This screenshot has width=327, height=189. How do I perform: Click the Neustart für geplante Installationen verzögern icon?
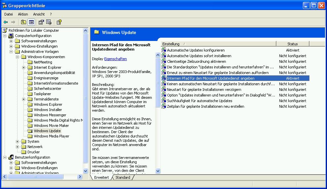164,90
